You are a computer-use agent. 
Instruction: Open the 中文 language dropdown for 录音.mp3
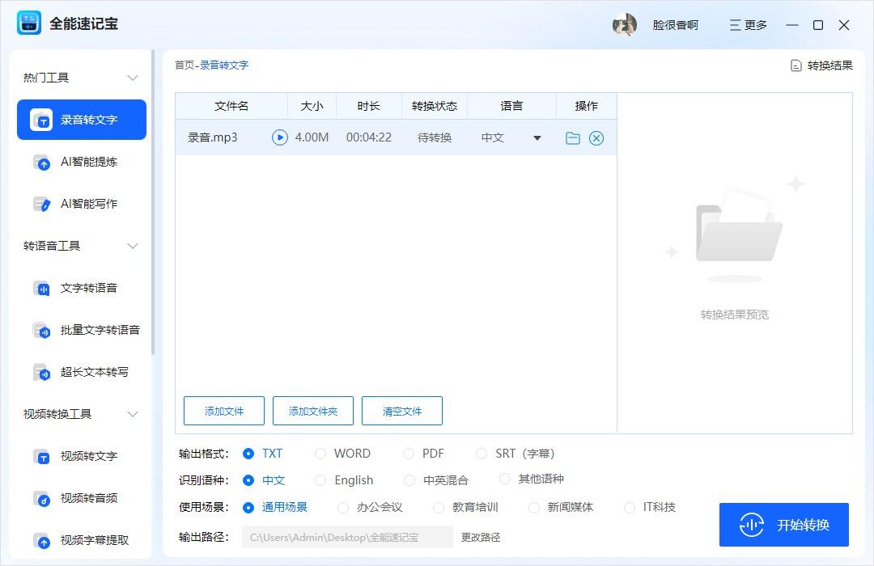537,137
